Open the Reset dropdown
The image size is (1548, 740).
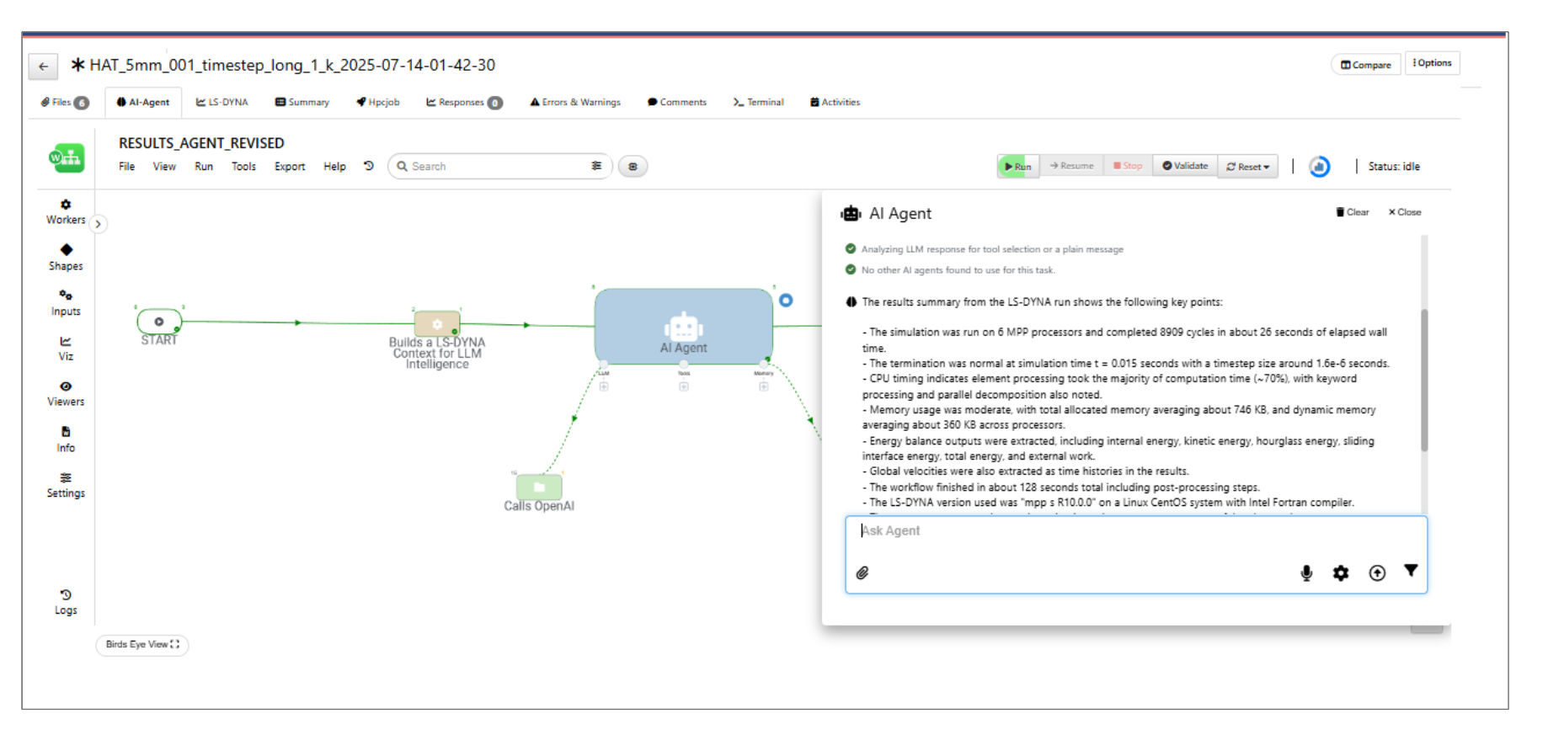[x=1247, y=167]
